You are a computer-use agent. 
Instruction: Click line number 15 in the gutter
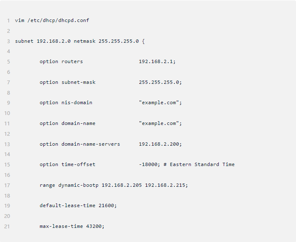tap(7, 164)
